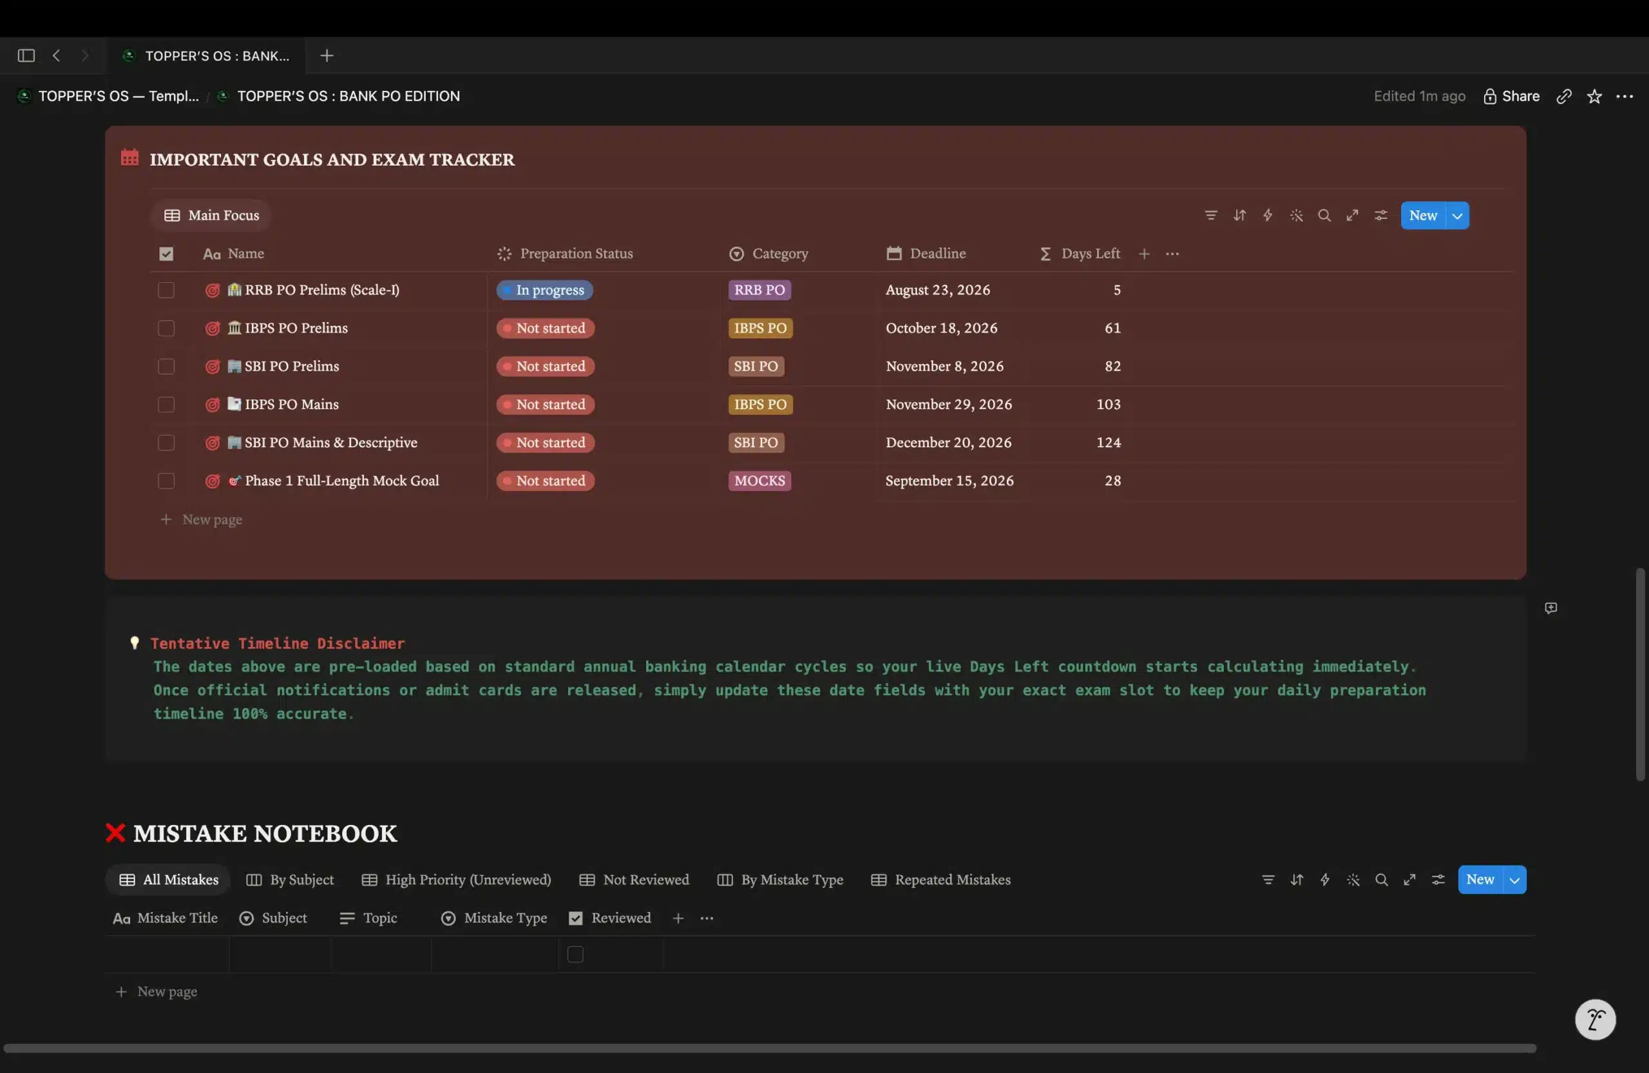Toggle the sidebar panel icon
The width and height of the screenshot is (1649, 1073).
tap(26, 55)
